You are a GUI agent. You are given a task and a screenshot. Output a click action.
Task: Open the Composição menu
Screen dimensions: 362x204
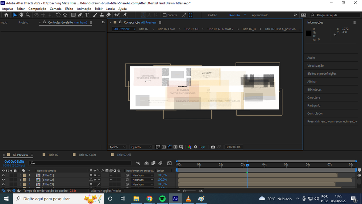tap(37, 9)
